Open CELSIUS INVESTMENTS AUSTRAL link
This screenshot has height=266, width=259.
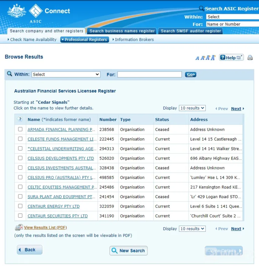point(62,168)
